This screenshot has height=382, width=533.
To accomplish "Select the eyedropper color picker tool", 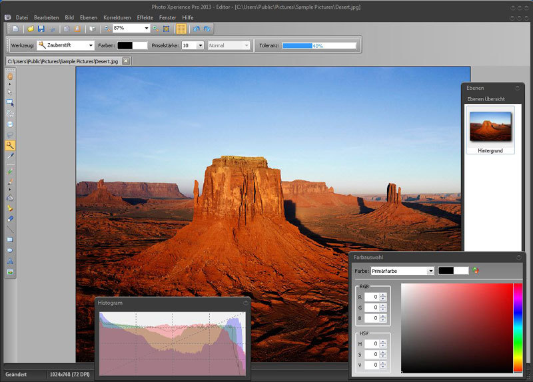I will tap(10, 156).
